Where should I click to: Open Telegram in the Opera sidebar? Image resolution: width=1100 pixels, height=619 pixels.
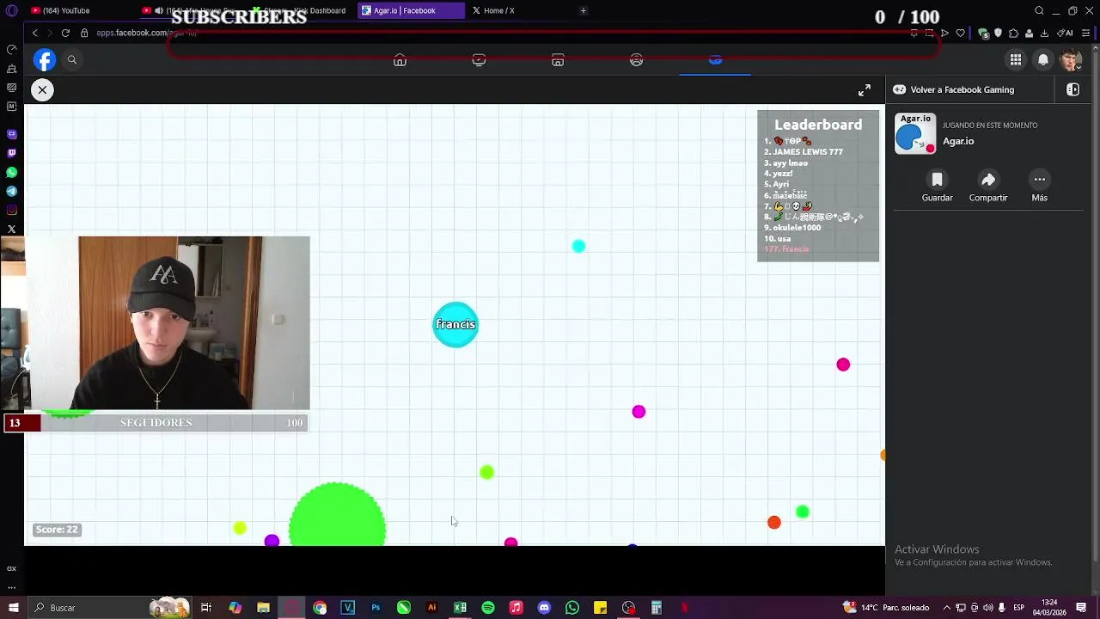tap(12, 191)
